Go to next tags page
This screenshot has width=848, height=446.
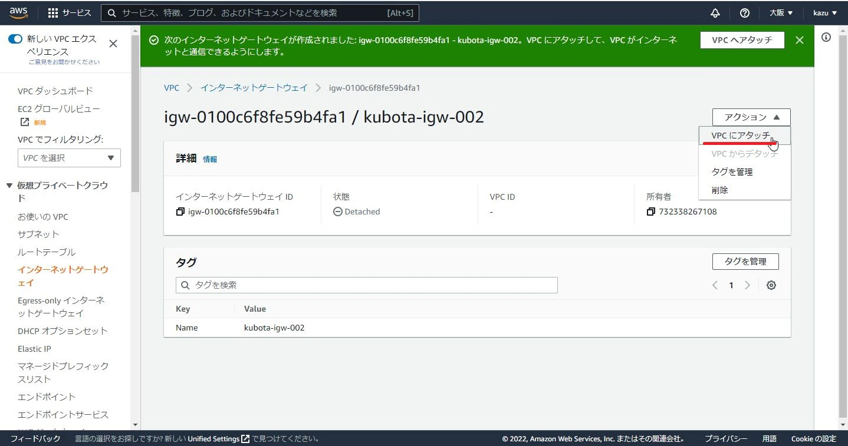pyautogui.click(x=747, y=285)
